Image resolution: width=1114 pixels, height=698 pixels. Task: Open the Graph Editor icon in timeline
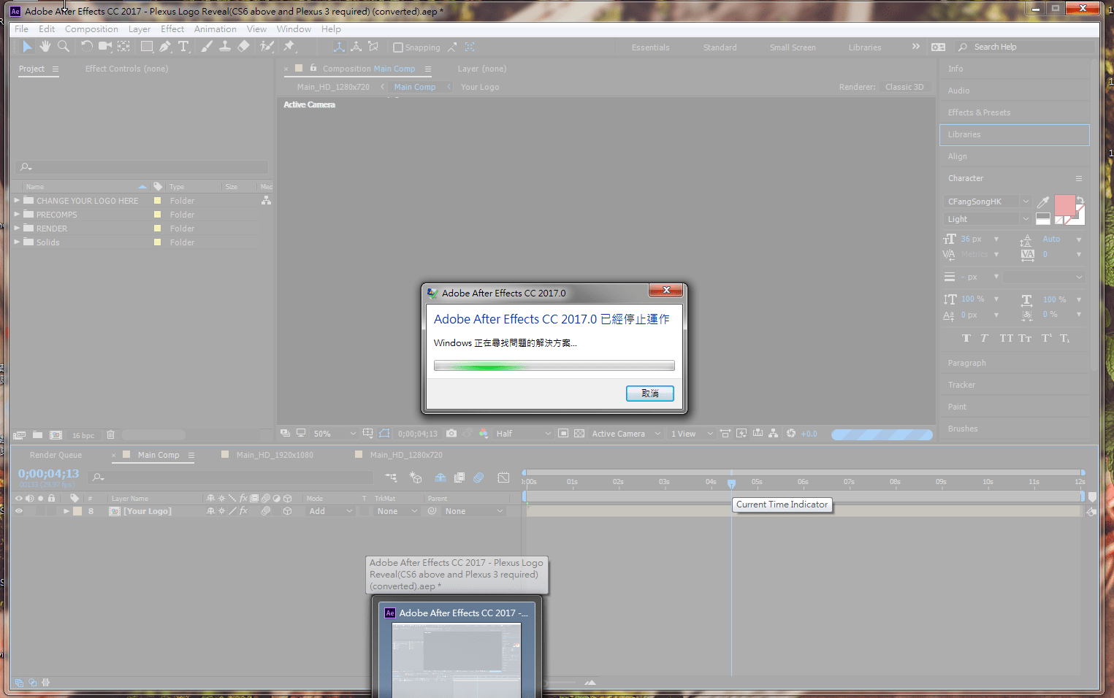point(503,478)
